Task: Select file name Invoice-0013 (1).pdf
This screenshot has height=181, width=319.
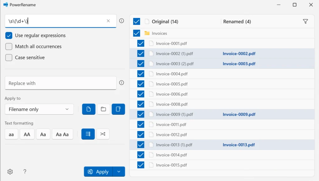Action: pos(174,145)
